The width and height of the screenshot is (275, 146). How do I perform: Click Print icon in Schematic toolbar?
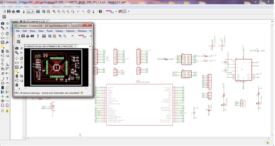click(x=13, y=11)
